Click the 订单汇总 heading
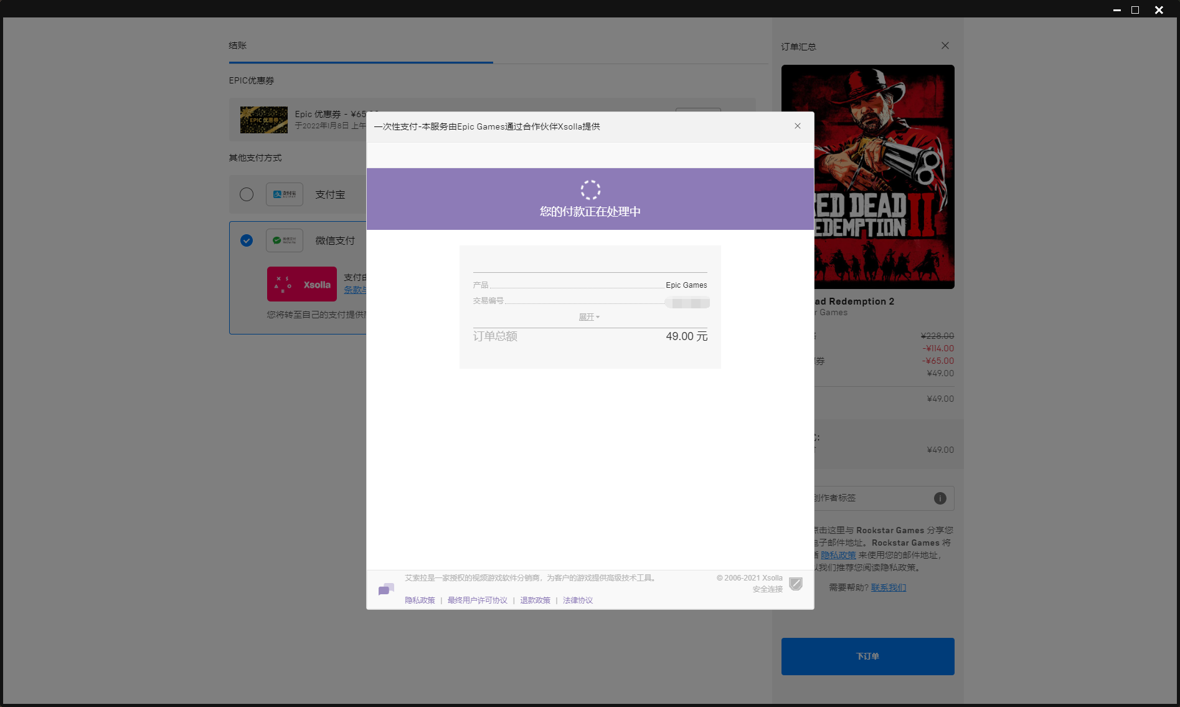This screenshot has height=707, width=1180. tap(799, 47)
